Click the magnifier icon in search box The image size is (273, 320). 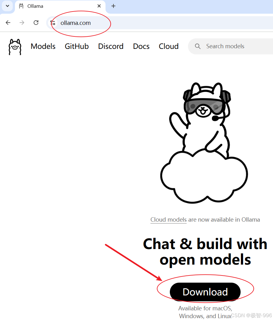pos(198,46)
